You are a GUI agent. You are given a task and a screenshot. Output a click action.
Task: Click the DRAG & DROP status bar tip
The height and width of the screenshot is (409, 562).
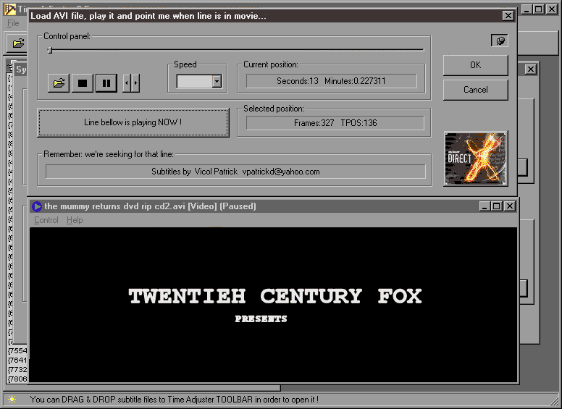point(175,400)
